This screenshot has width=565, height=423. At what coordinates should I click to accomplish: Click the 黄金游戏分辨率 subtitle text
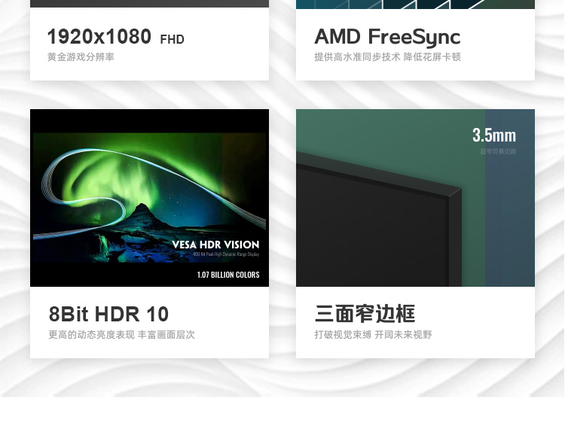click(x=81, y=57)
